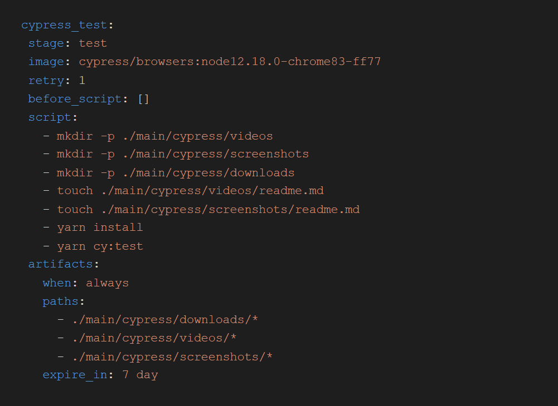Click the mkdir videos command line
This screenshot has width=558, height=406.
coord(165,136)
